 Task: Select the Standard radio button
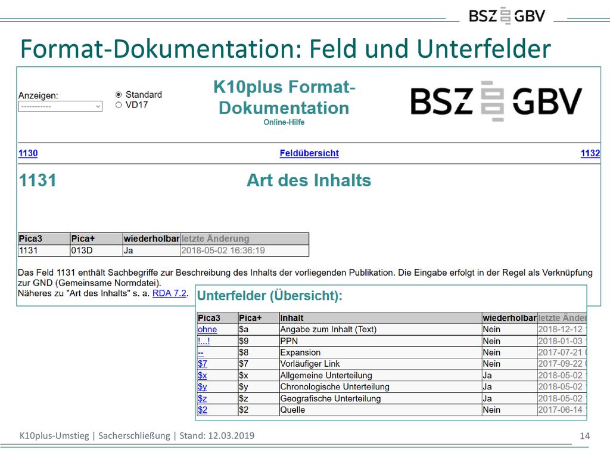click(119, 95)
